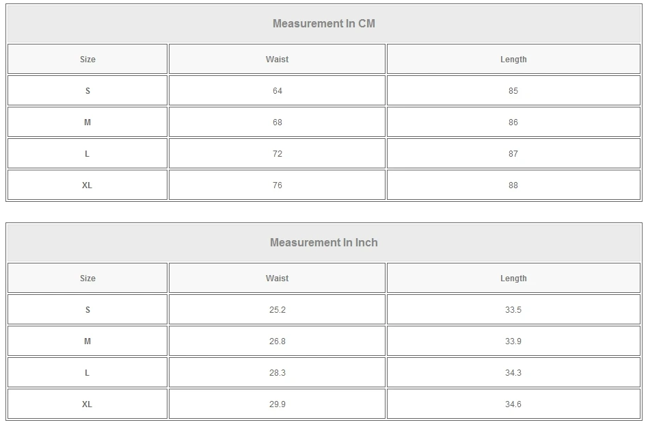Select the Length header in the Inch table
648x427 pixels.
click(513, 279)
